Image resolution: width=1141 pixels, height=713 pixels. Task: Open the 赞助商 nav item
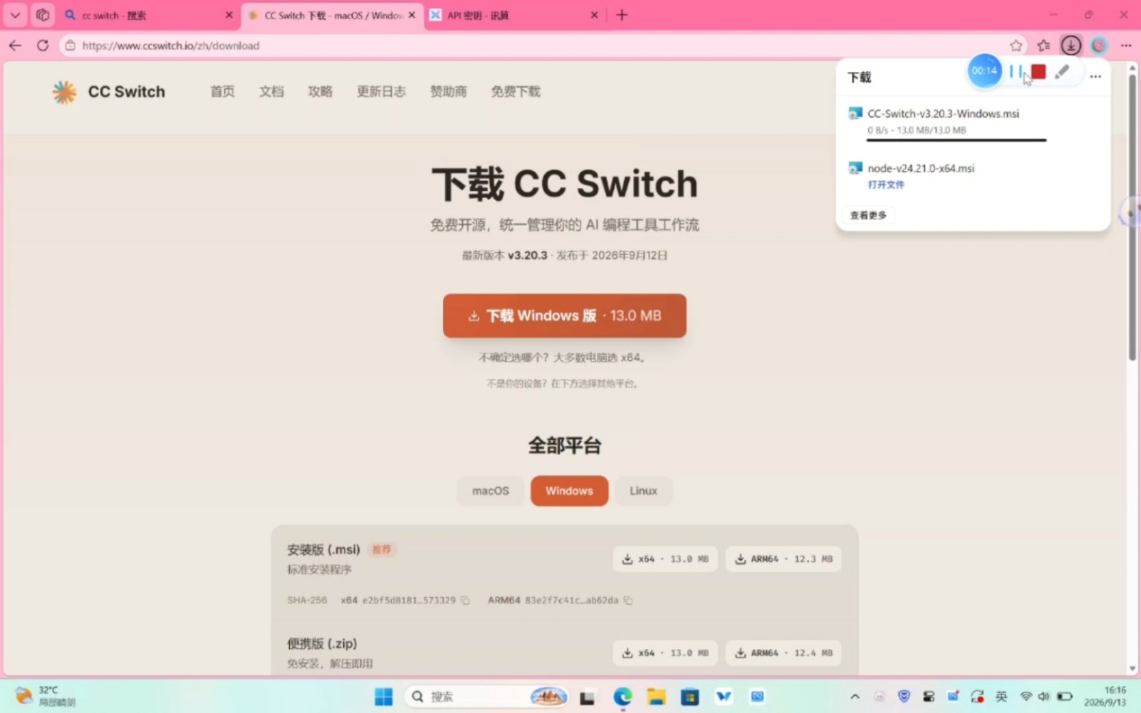pos(448,92)
